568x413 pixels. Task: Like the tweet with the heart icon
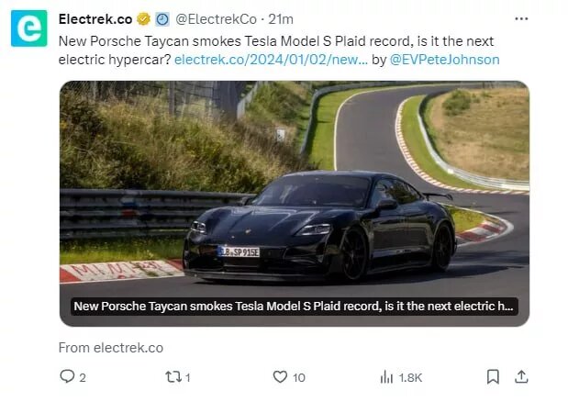click(281, 376)
